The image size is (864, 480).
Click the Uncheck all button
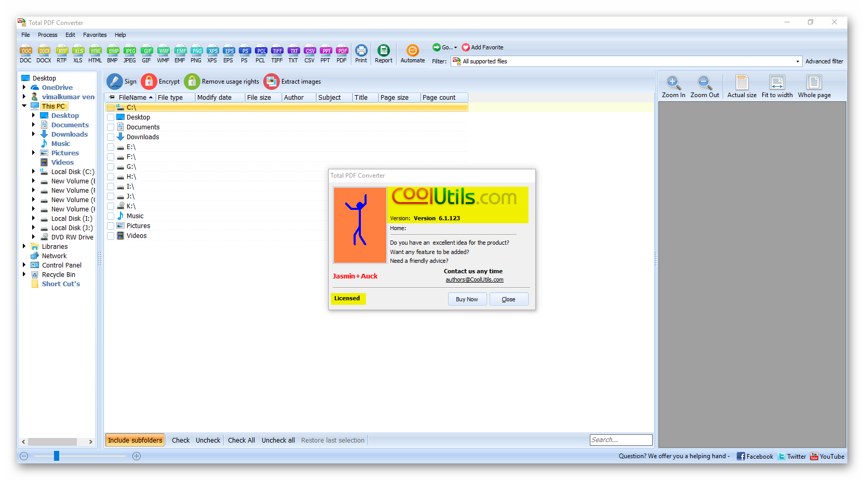pos(278,440)
